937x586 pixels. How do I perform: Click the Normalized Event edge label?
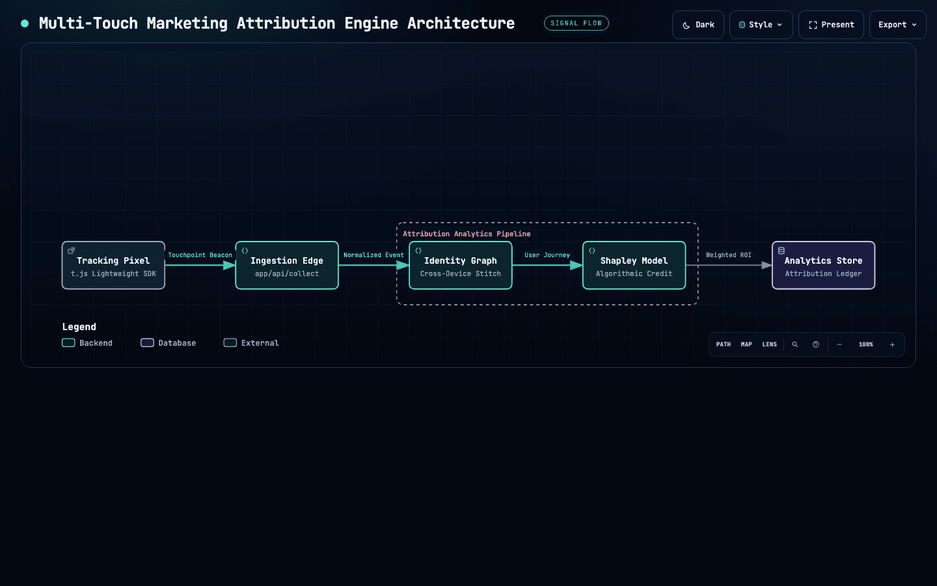click(x=373, y=255)
